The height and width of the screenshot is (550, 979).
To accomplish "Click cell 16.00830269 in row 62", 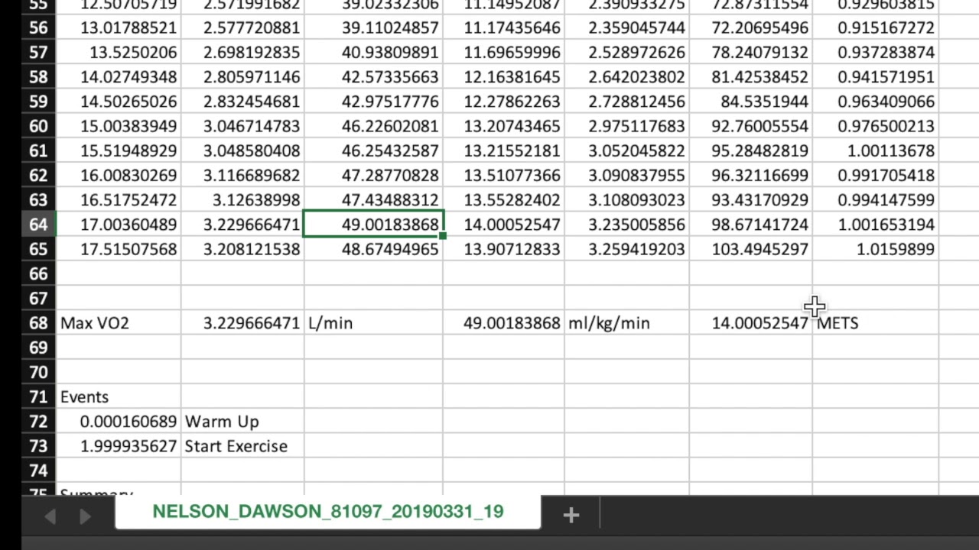I will point(119,176).
